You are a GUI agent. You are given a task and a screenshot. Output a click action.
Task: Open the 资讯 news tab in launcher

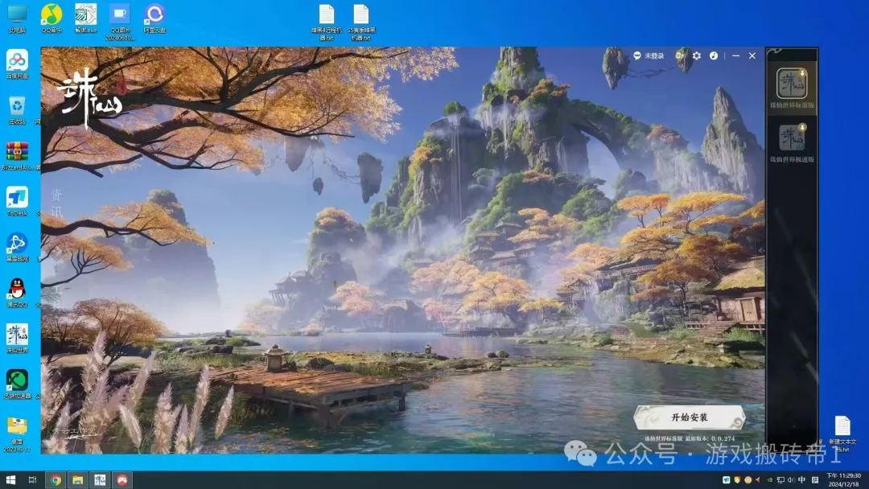pyautogui.click(x=56, y=203)
